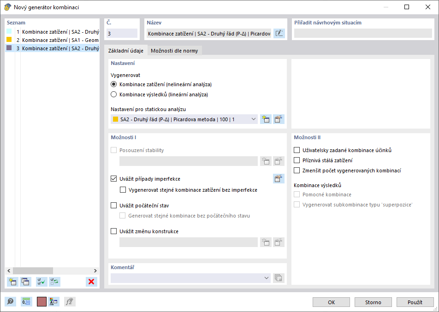The width and height of the screenshot is (439, 312).
Task: Click the invert selection icon
Action: (54, 282)
